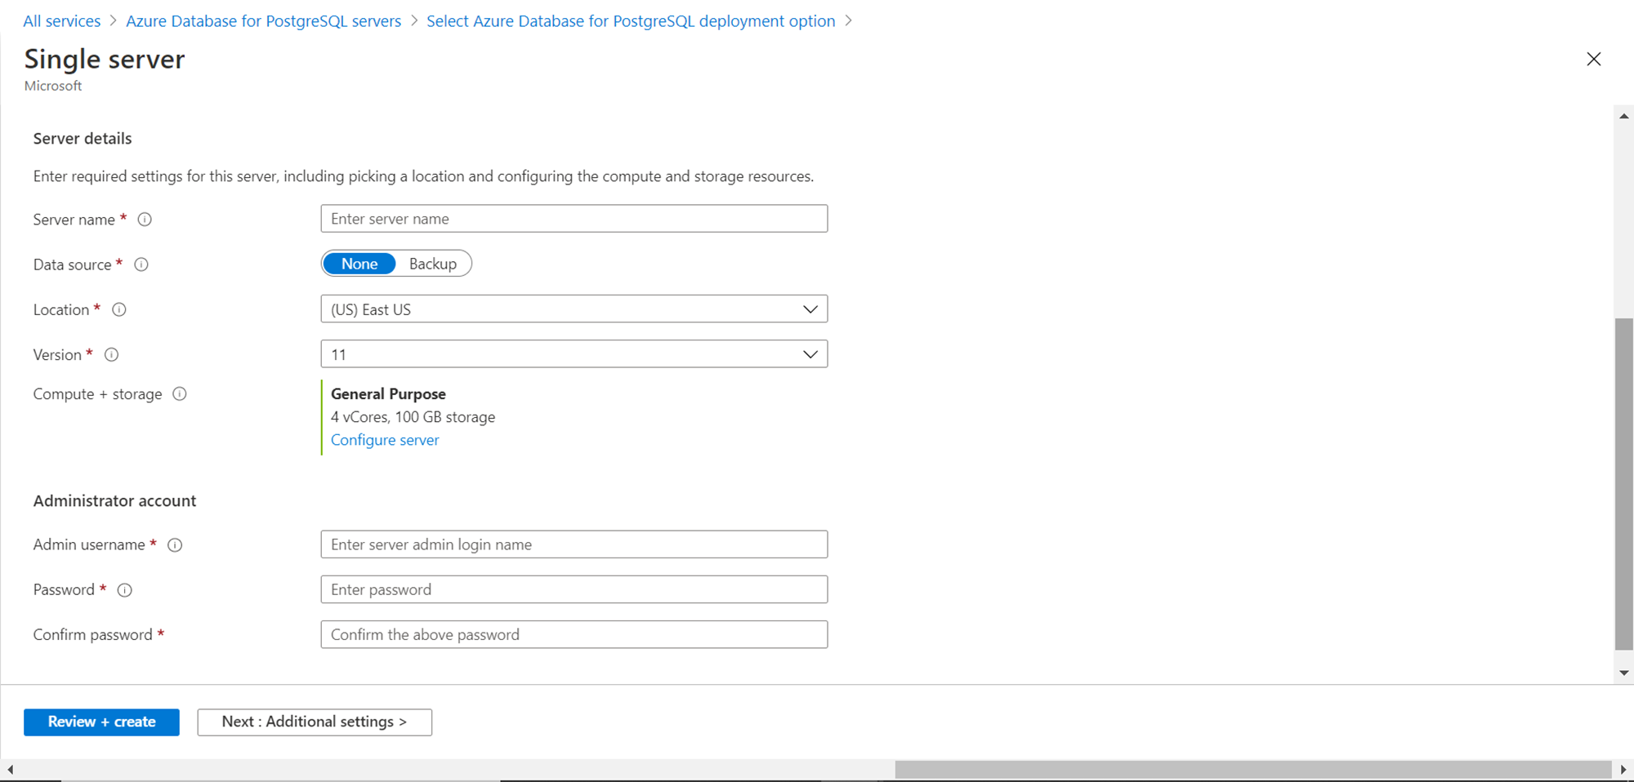This screenshot has height=782, width=1634.
Task: Go to All services breadcrumb
Action: [x=62, y=21]
